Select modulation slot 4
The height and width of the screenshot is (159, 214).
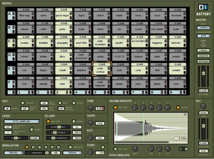click(x=46, y=147)
